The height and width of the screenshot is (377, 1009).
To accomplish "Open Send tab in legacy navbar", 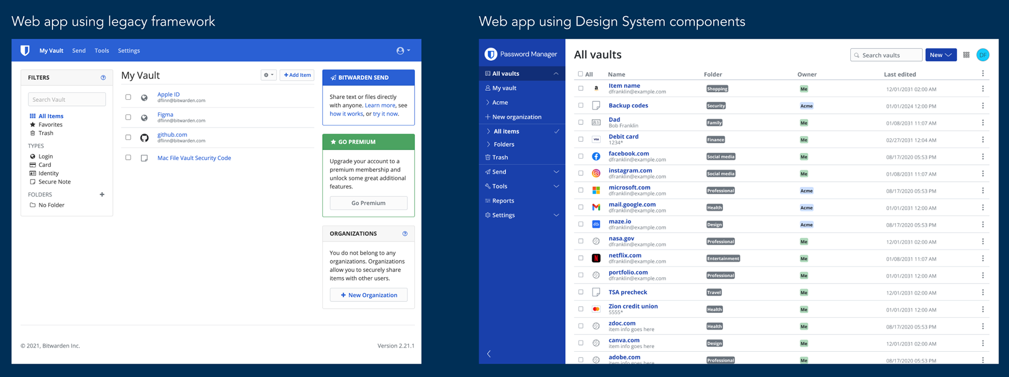I will click(79, 50).
